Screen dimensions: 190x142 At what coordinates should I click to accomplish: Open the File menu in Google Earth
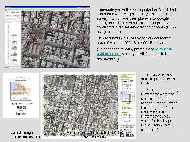[6, 9]
